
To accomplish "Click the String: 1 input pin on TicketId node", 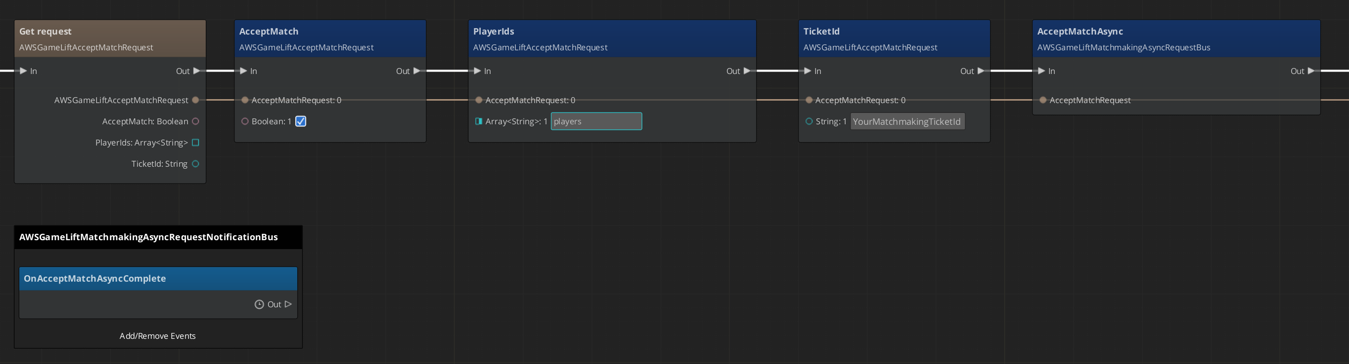I will pyautogui.click(x=809, y=121).
